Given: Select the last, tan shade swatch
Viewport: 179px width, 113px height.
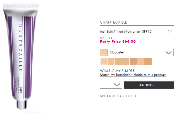Looking at the screenshot, I should pyautogui.click(x=148, y=61).
